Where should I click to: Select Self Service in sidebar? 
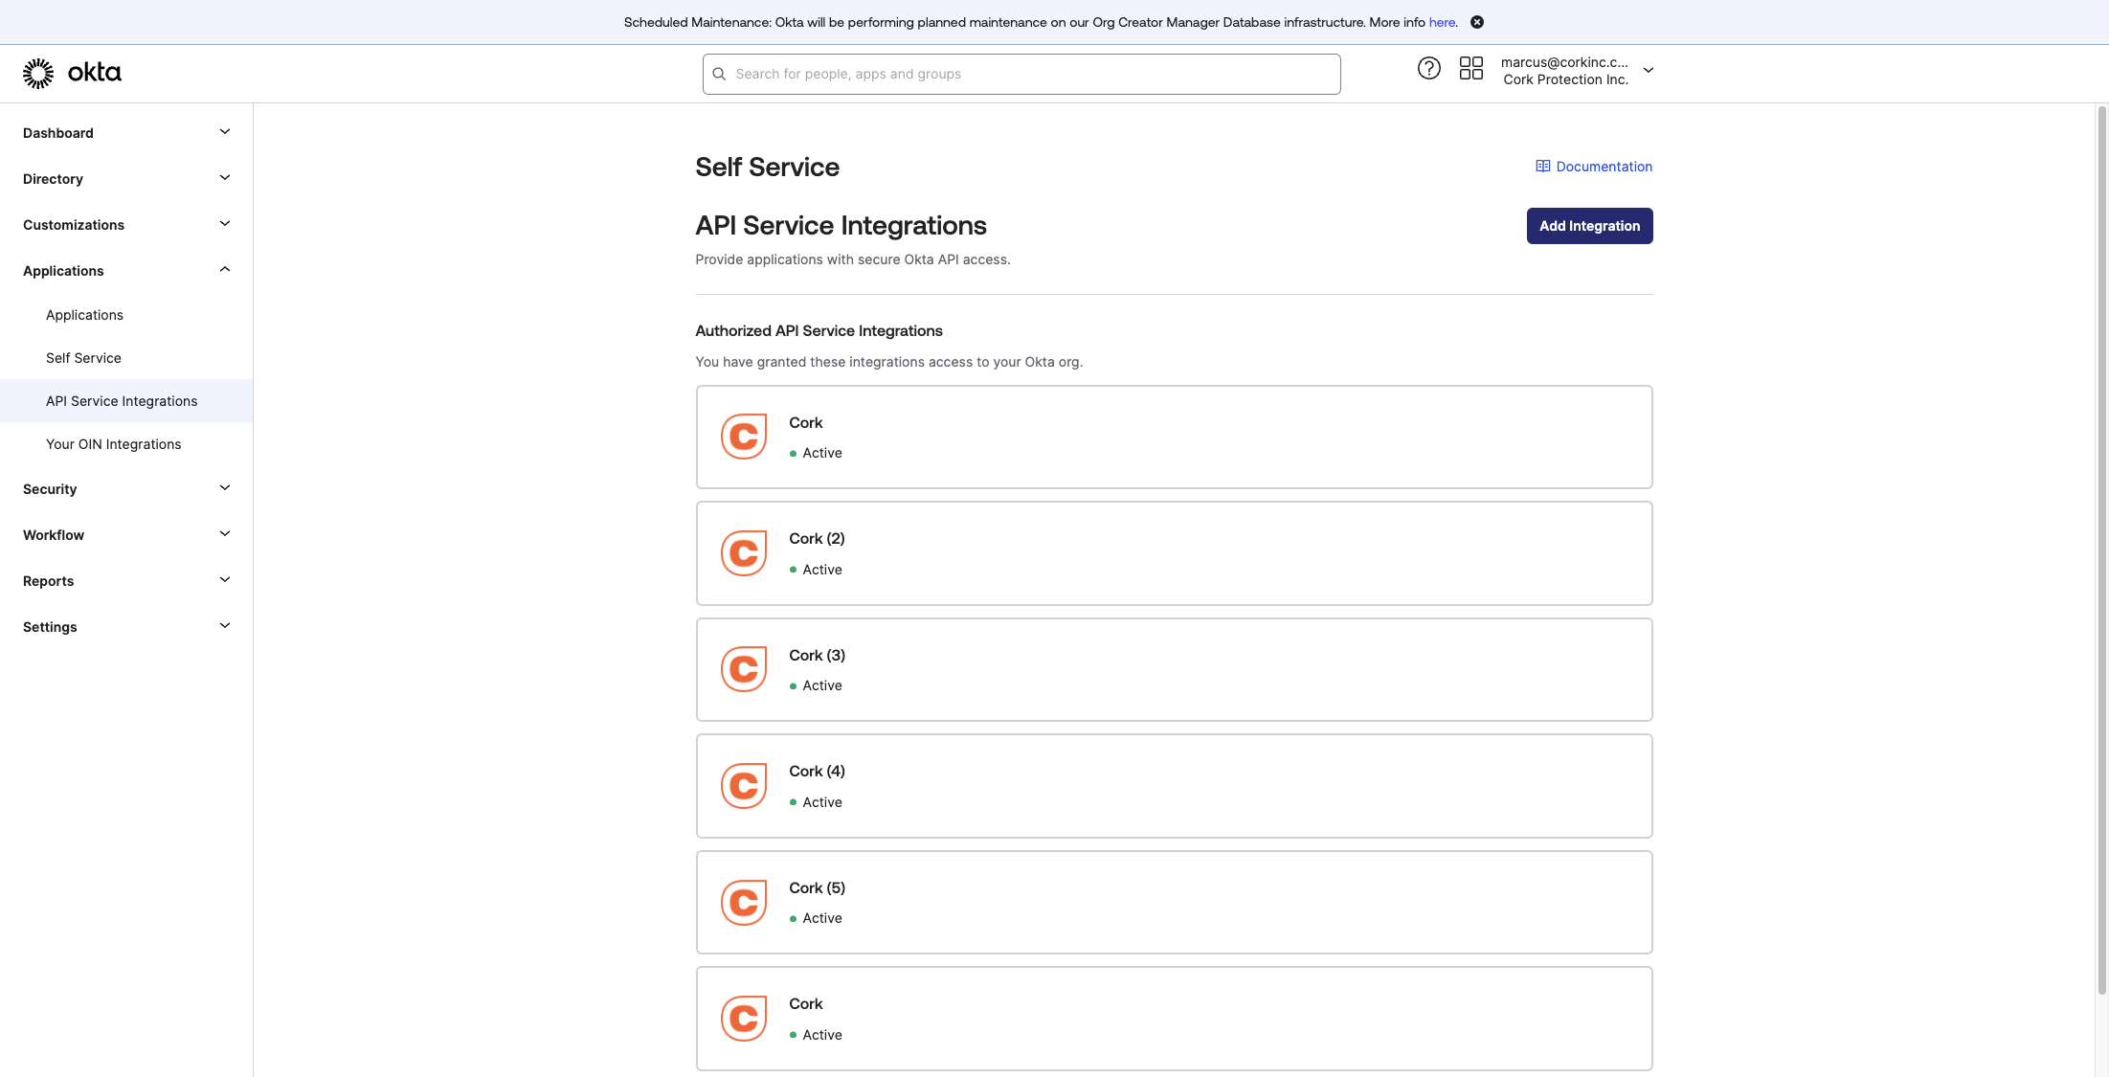[x=83, y=358]
